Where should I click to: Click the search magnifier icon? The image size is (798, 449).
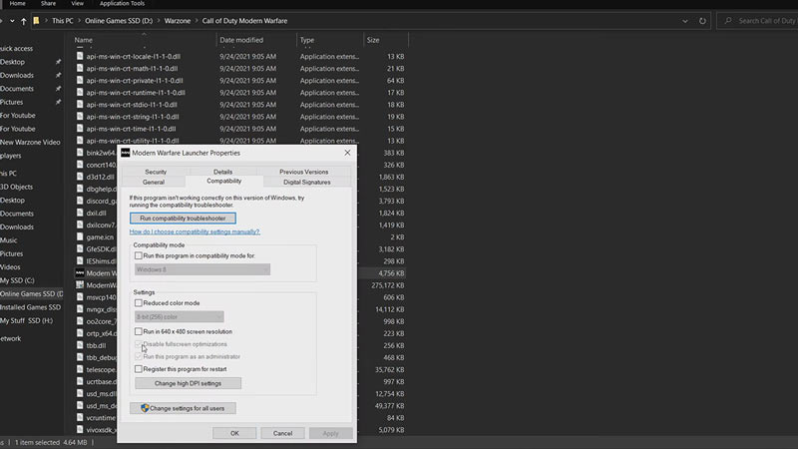pos(728,21)
